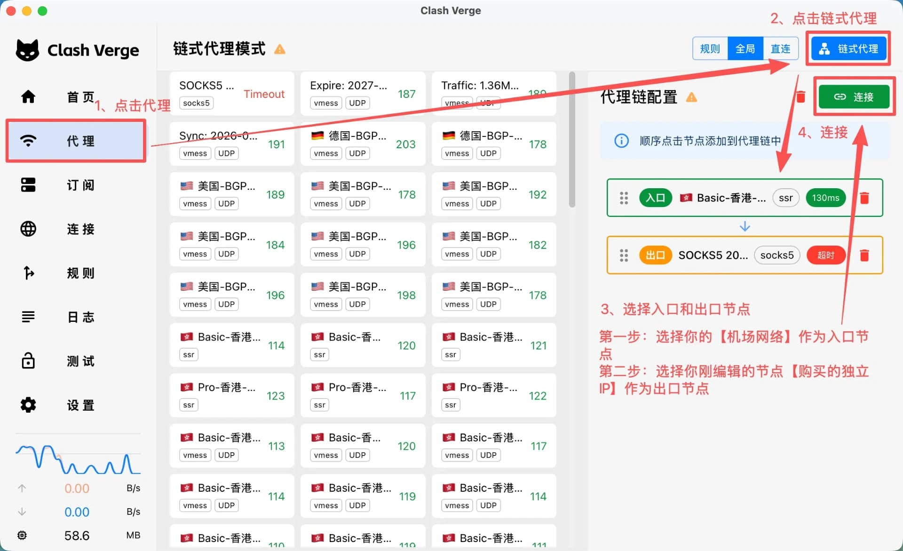Click the traffic graph in sidebar
903x551 pixels.
click(78, 459)
